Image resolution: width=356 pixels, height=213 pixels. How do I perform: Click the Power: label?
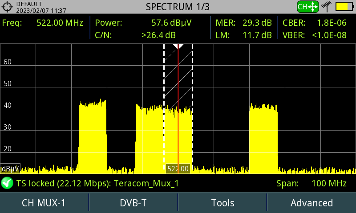pyautogui.click(x=109, y=23)
